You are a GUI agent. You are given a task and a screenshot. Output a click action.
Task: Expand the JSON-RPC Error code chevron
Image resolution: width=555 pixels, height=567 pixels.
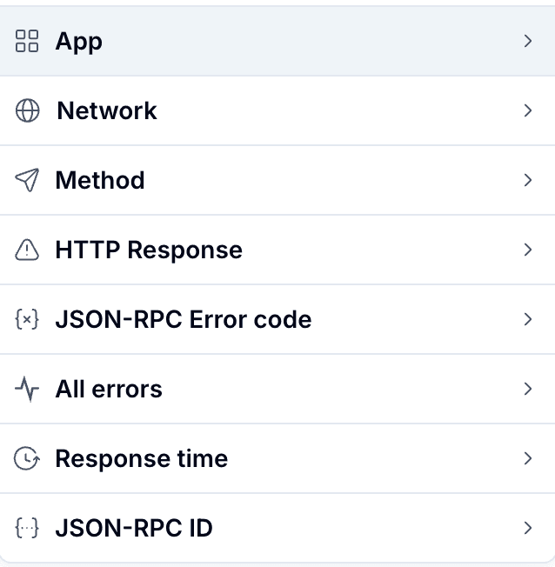click(x=527, y=319)
